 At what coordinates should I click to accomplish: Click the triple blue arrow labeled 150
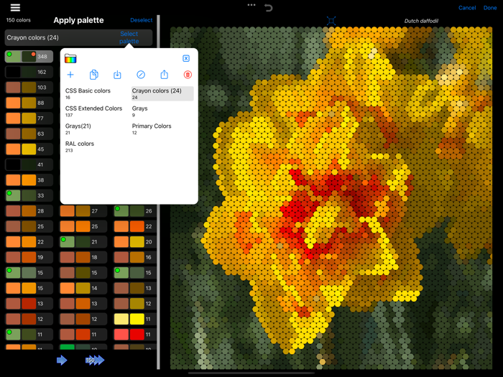pyautogui.click(x=95, y=360)
